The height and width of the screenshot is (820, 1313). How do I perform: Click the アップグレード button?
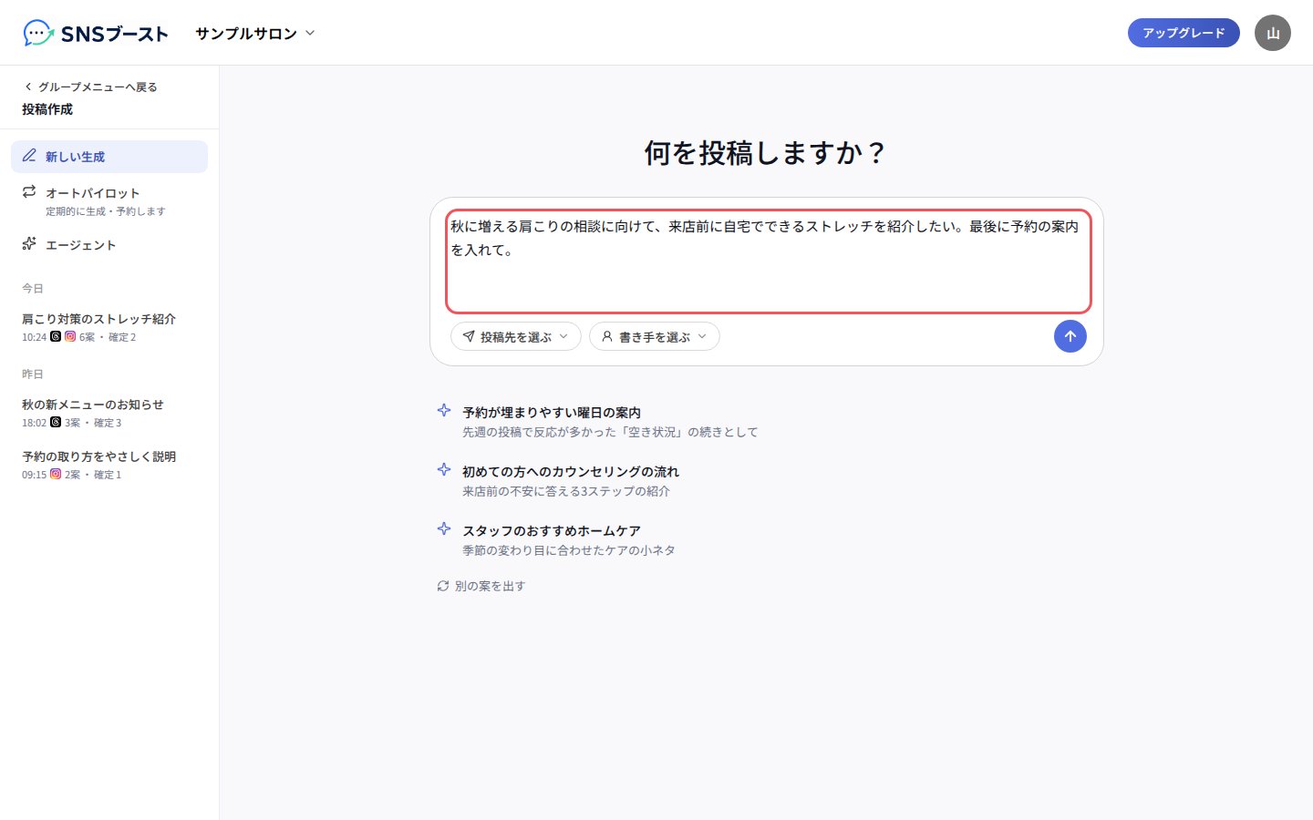1184,33
